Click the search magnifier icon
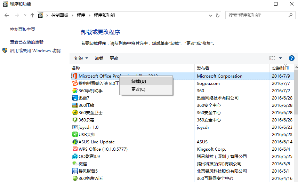This screenshot has height=182, width=298. (x=290, y=15)
